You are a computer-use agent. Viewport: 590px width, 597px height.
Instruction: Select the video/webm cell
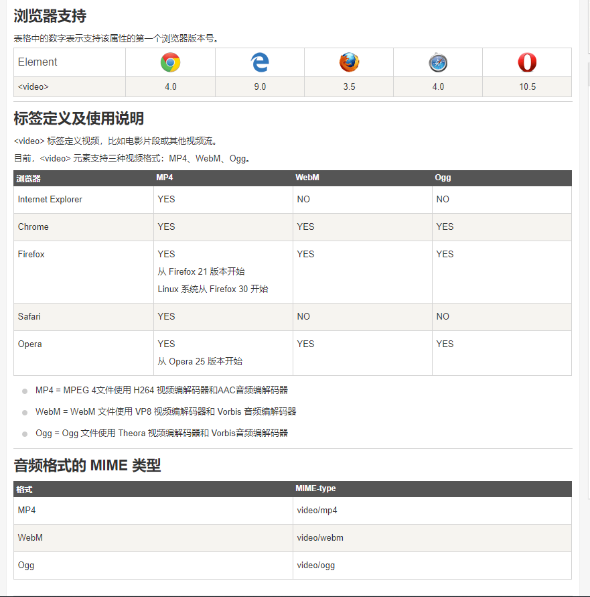432,538
